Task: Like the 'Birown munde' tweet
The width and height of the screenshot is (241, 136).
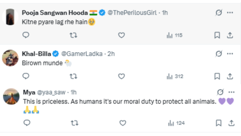Action: pos(122,76)
